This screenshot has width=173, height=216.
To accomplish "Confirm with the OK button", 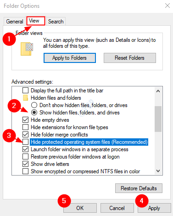I will [x=80, y=208].
